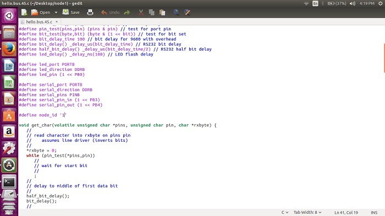Launch Firefox from the launcher

click(9, 49)
